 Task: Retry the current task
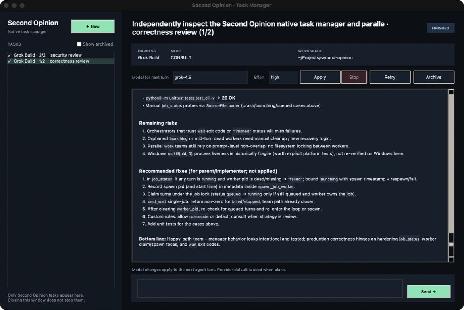[390, 77]
